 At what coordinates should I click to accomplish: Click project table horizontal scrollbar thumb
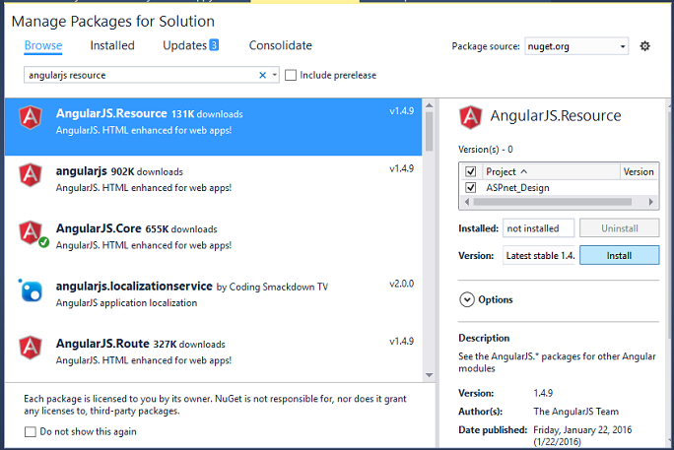pyautogui.click(x=553, y=202)
